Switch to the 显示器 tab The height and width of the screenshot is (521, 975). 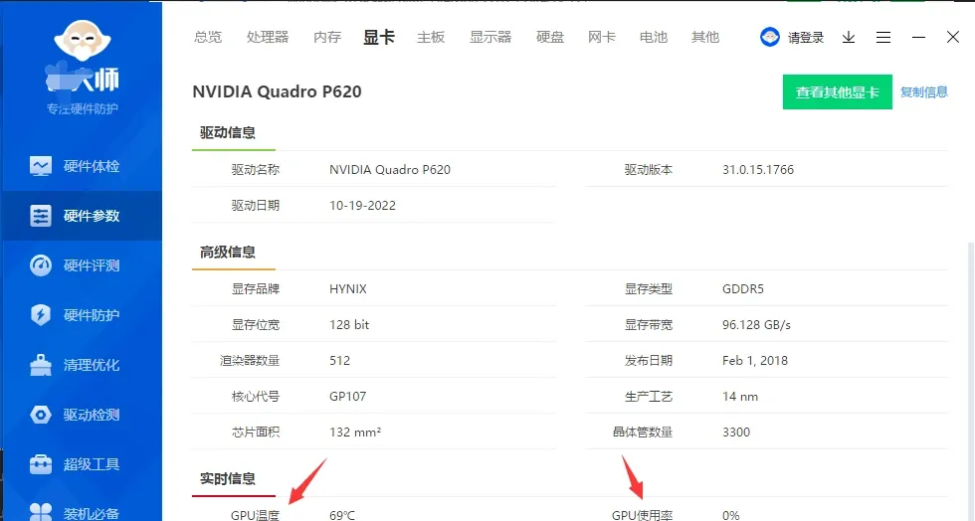[490, 38]
